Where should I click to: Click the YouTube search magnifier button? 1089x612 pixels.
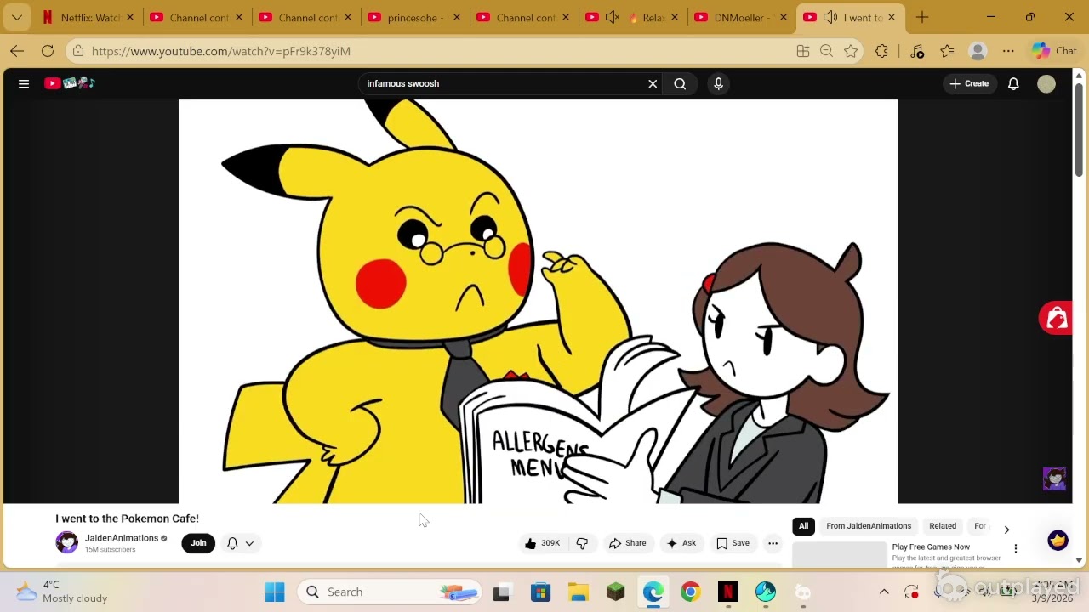(x=680, y=83)
